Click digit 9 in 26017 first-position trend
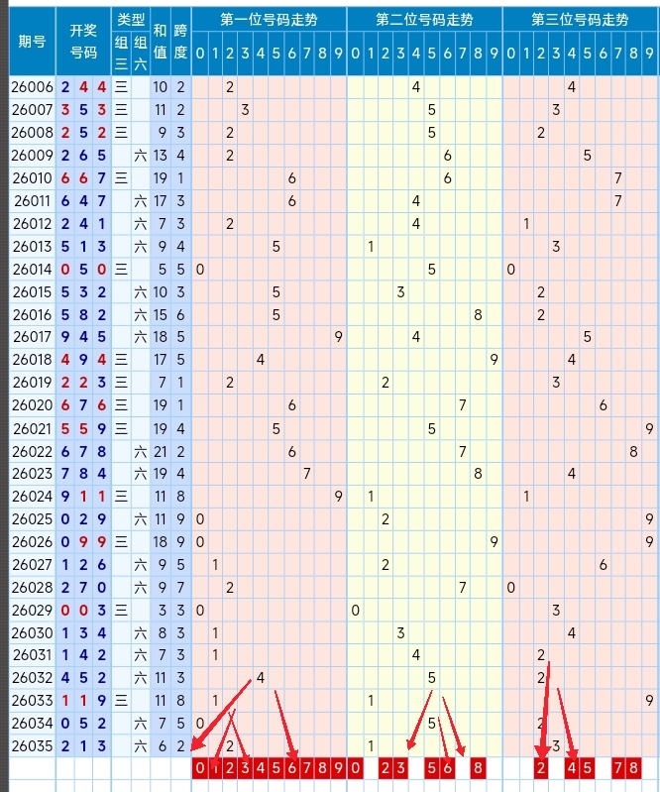The image size is (660, 792). coord(338,336)
